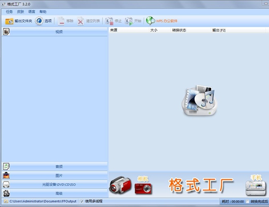Click the video clapperboard category icon
Image resolution: width=269 pixels, height=207 pixels.
[x=6, y=32]
